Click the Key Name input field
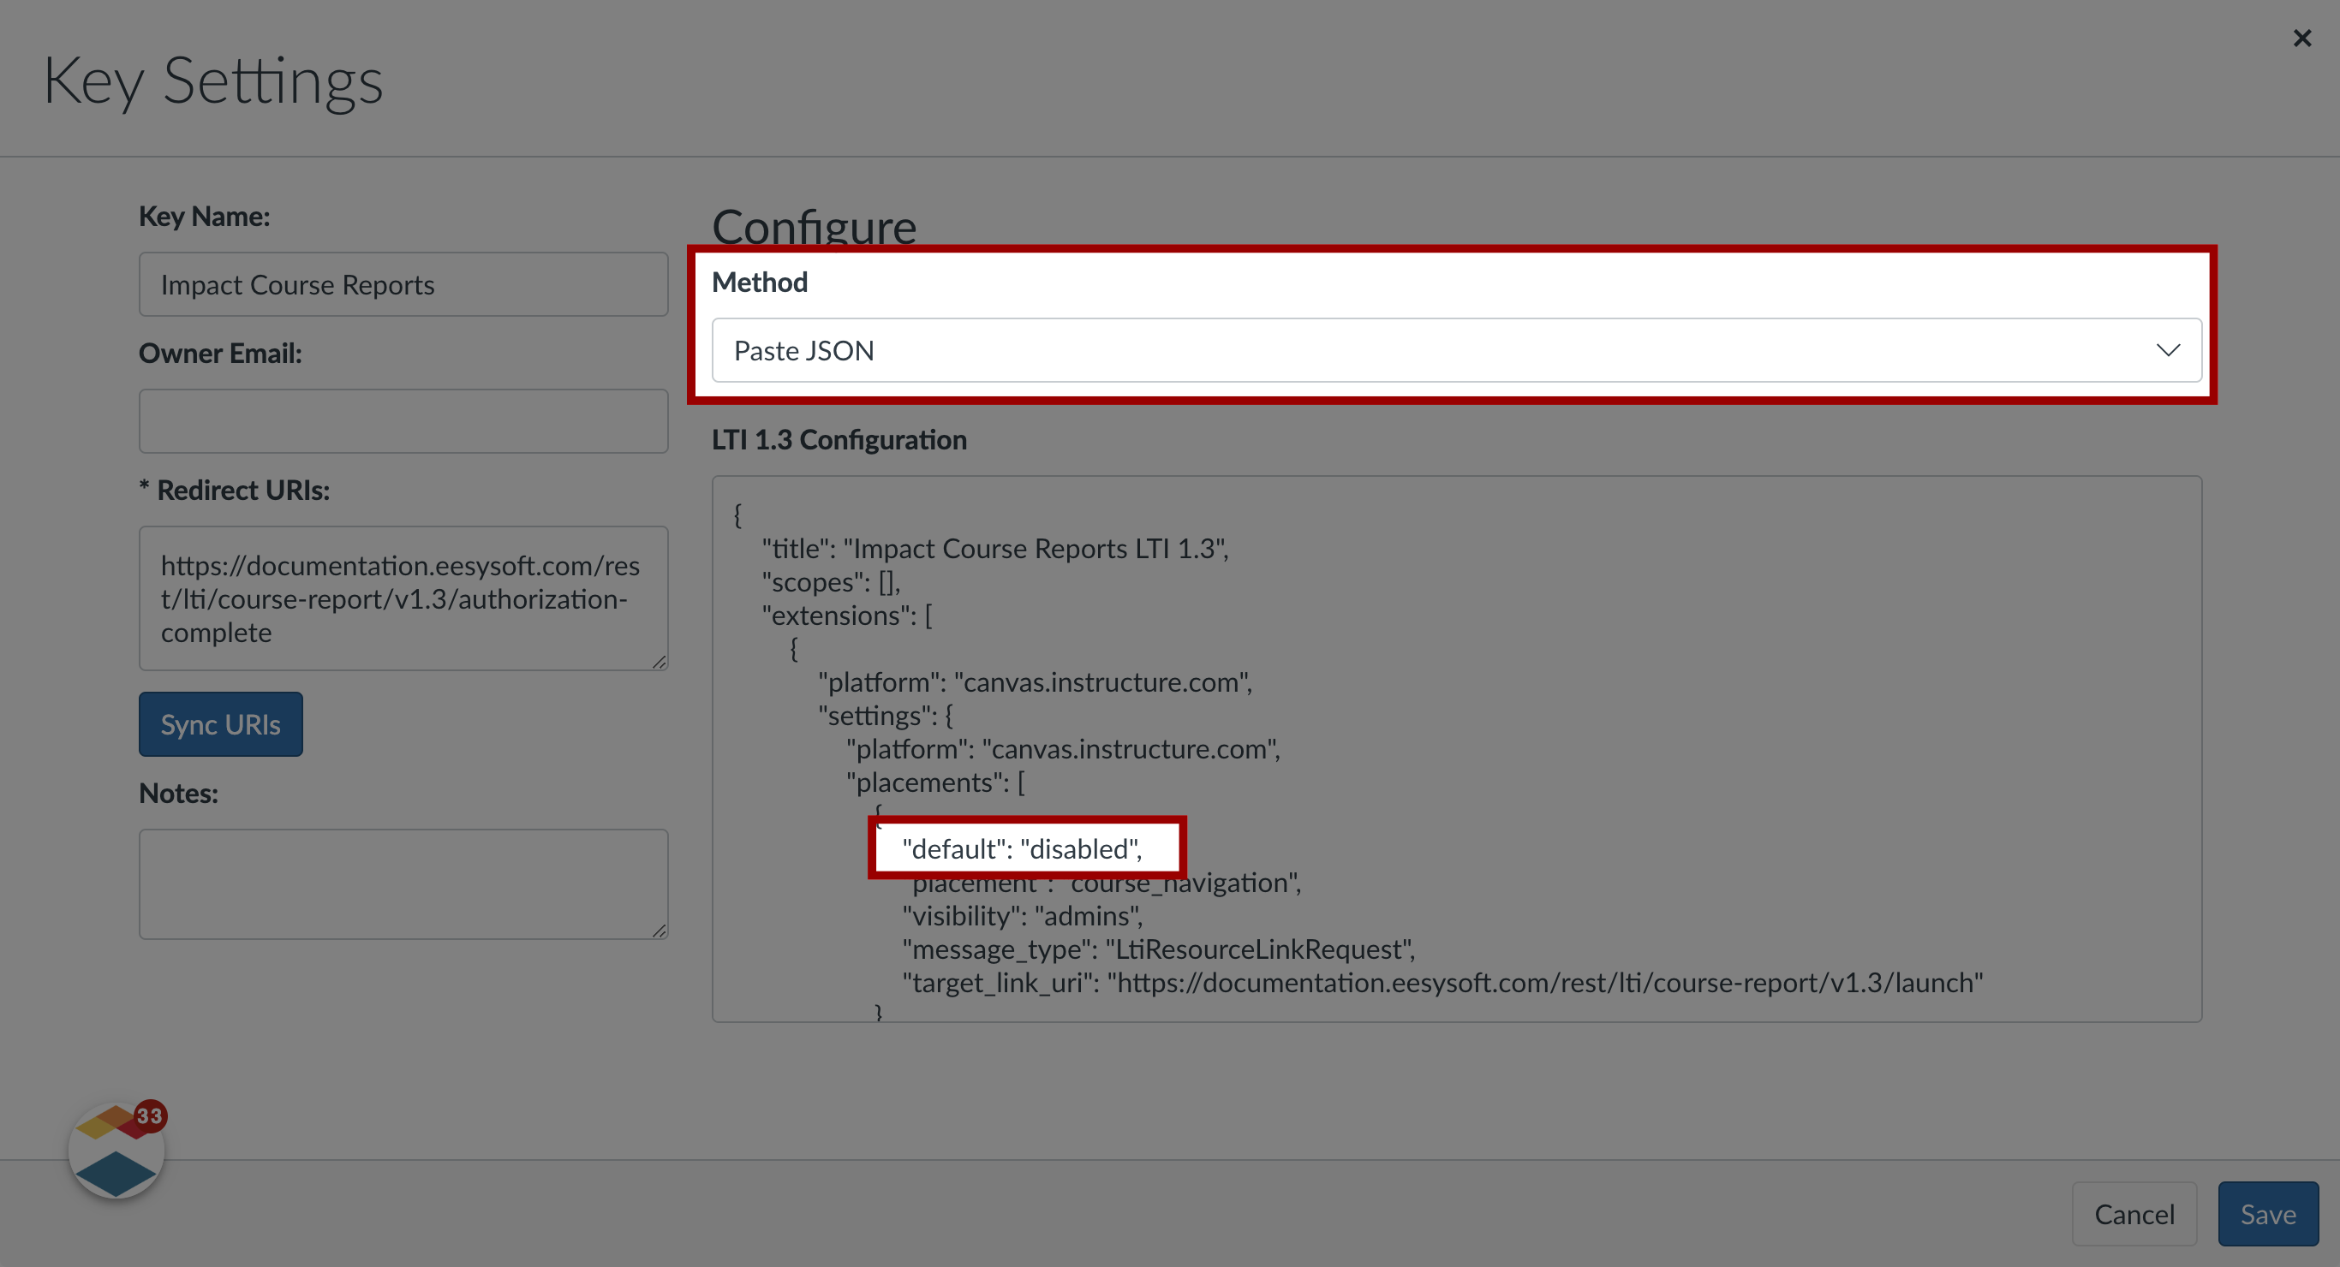This screenshot has height=1267, width=2340. 403,284
